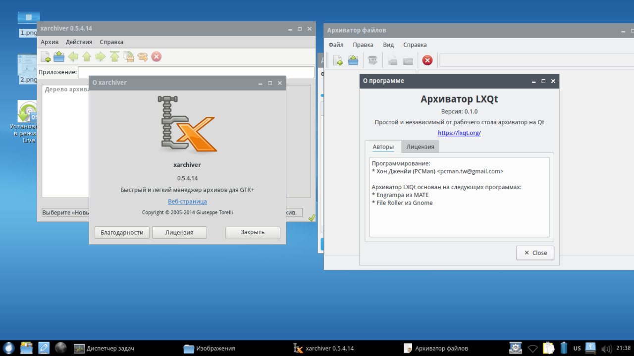This screenshot has height=356, width=634.
Task: Click the green up arrow in xarchiver toolbar
Action: 87,56
